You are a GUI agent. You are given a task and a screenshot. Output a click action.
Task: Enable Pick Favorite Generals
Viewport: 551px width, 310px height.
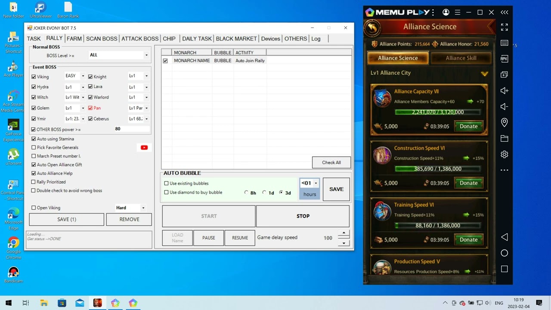point(34,148)
